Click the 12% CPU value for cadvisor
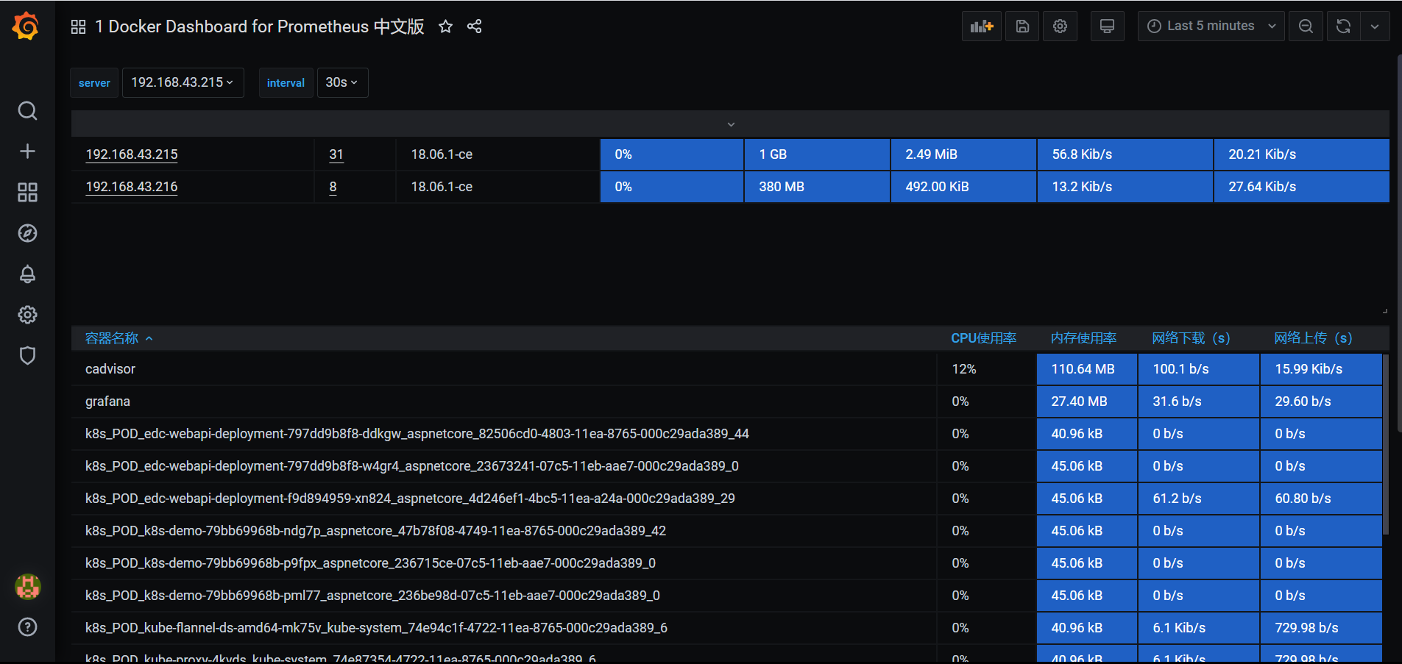 964,369
